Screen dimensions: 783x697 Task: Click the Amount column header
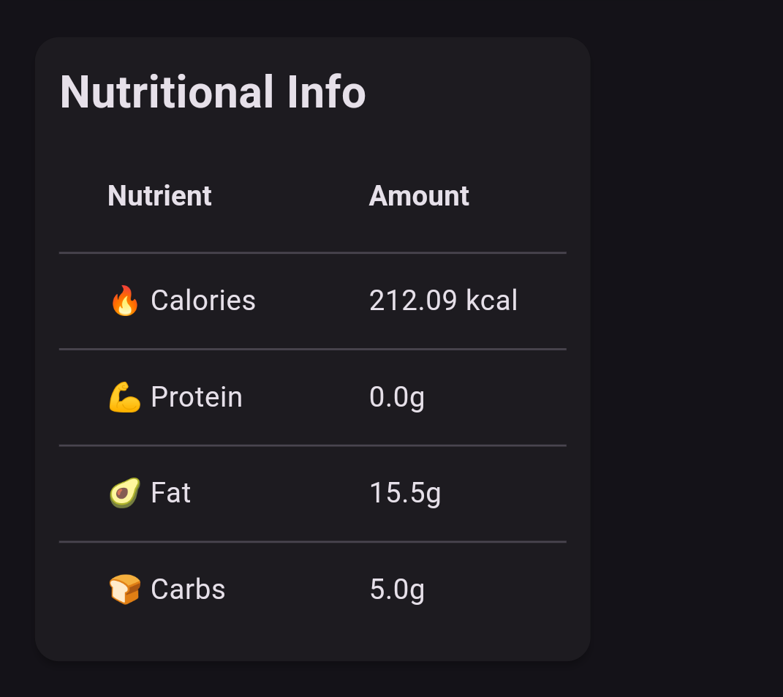[419, 195]
